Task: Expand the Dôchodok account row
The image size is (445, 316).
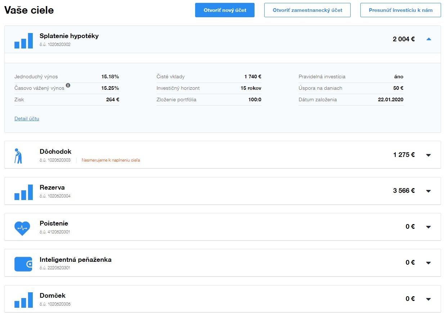Action: point(428,155)
